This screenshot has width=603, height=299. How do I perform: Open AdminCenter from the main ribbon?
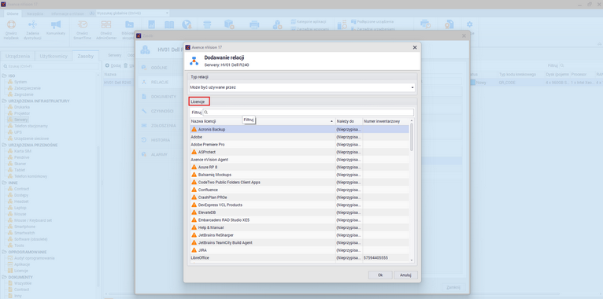(106, 29)
